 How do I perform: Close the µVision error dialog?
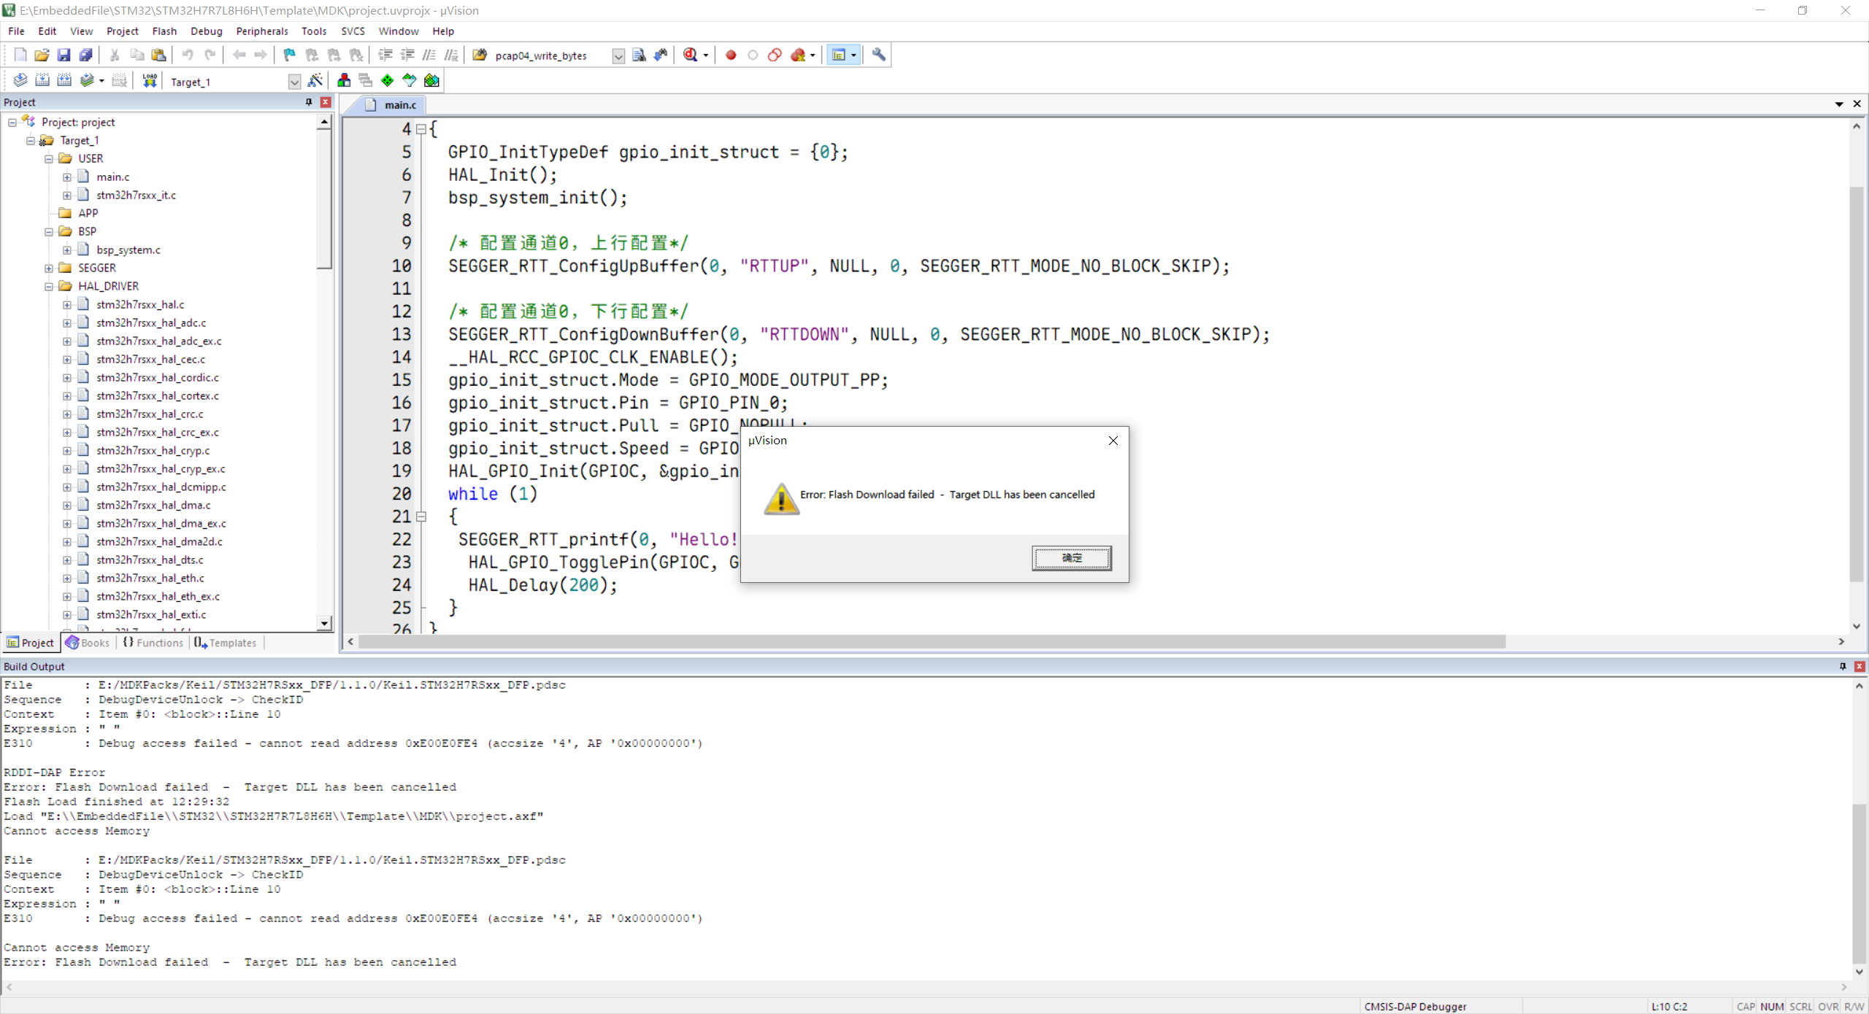tap(1113, 441)
